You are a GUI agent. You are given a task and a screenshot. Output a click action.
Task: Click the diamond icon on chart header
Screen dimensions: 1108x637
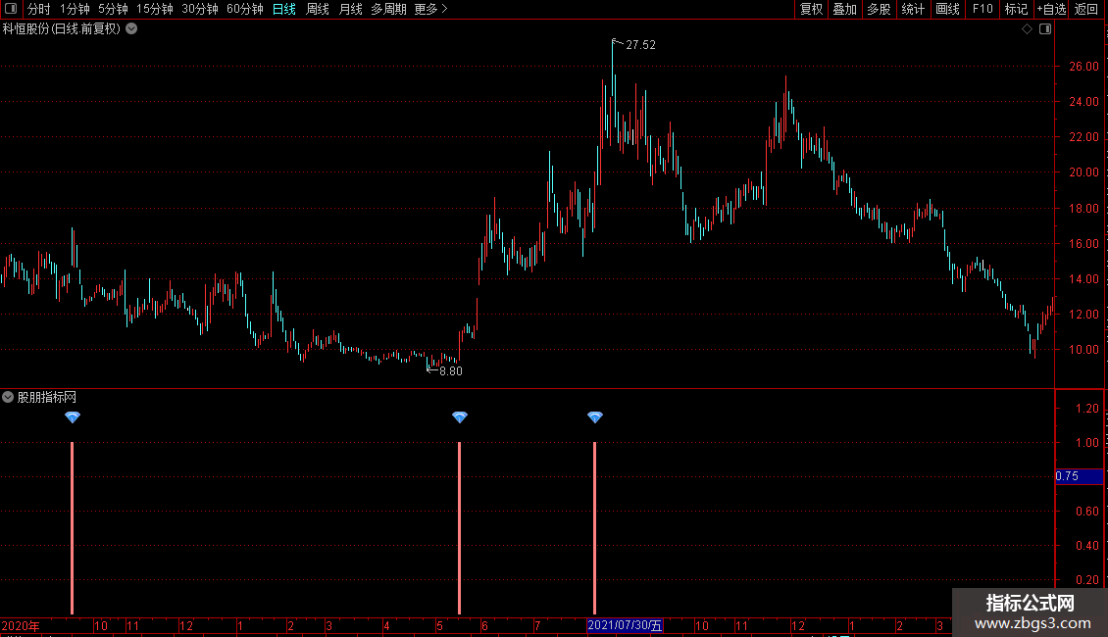[x=1027, y=29]
